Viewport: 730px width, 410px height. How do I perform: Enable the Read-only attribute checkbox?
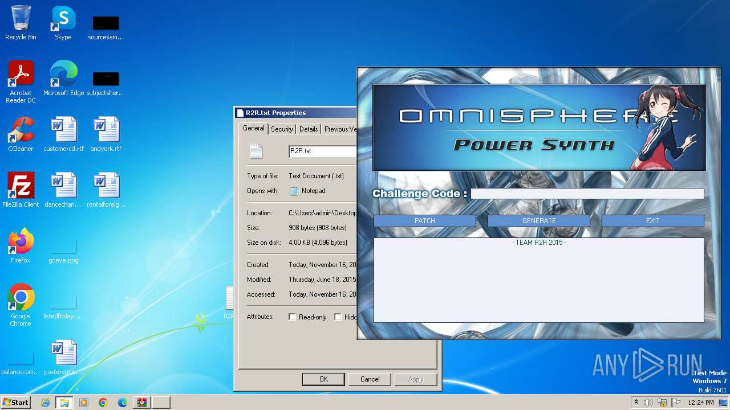click(292, 317)
